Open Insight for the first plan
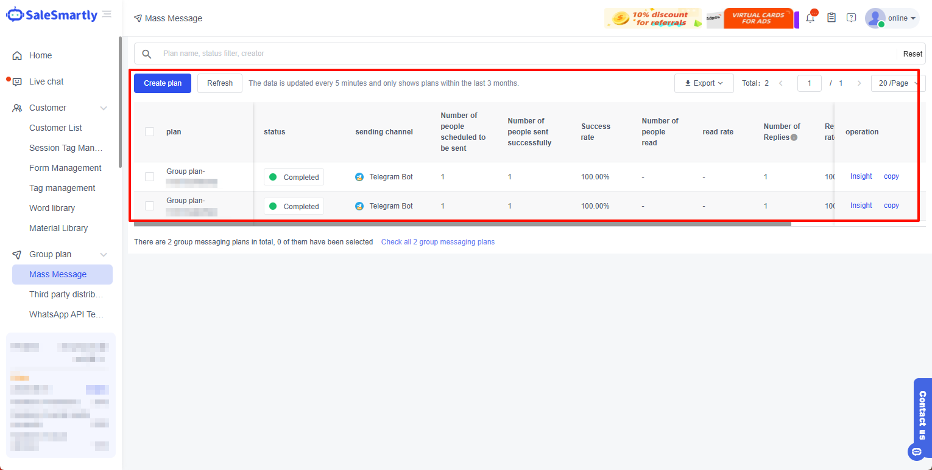 coord(860,176)
